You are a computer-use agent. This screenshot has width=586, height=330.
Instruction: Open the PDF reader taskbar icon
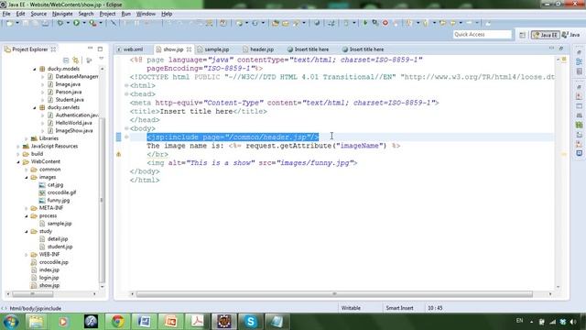197,322
